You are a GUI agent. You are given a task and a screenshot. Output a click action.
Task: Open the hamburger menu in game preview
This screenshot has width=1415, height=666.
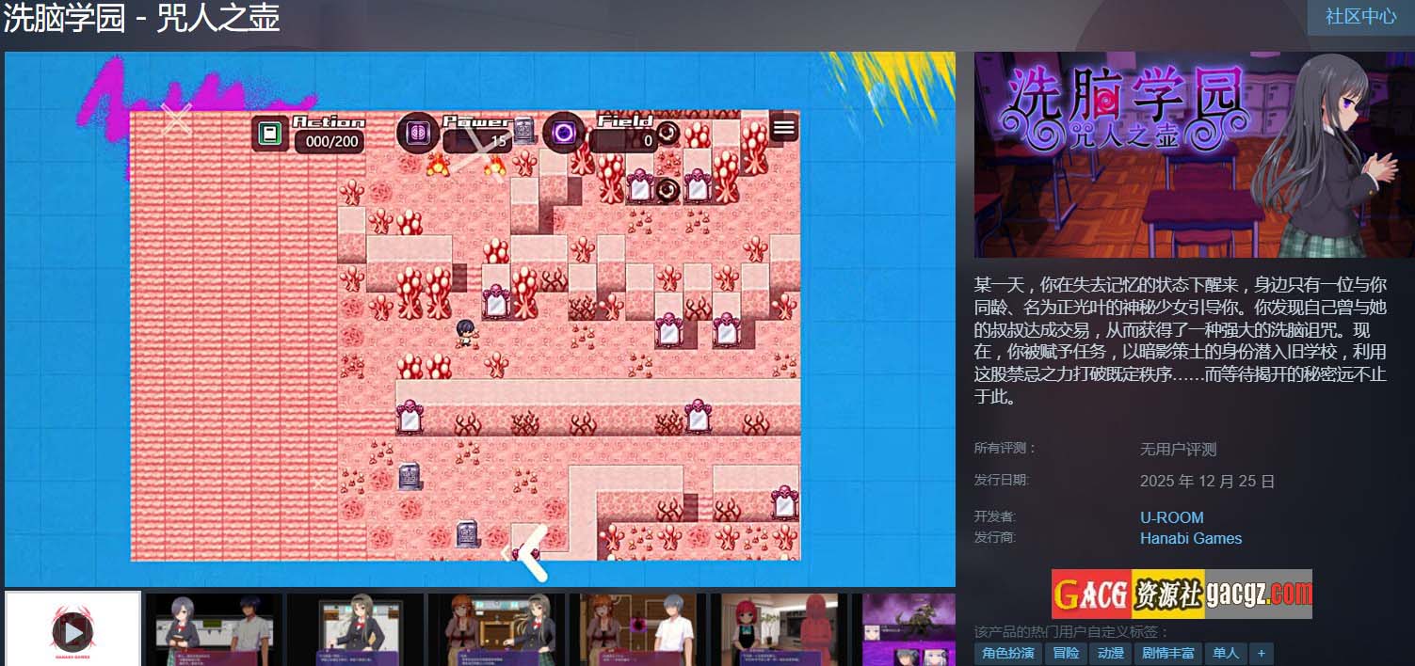783,127
